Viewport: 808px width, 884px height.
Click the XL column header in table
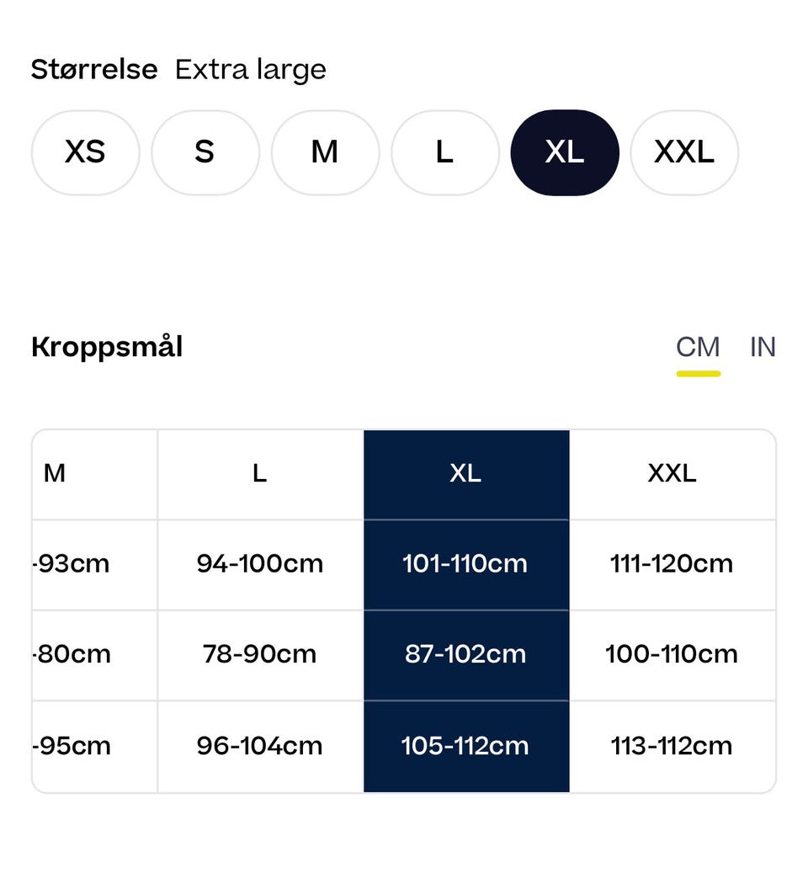(x=466, y=474)
